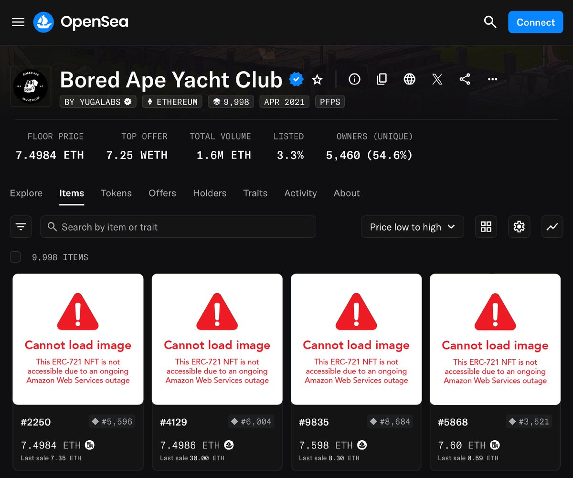
Task: Click marketplace icon next to 7.60 ETH
Action: coord(495,445)
